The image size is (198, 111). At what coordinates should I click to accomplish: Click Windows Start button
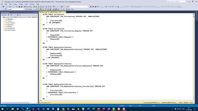click(x=2, y=109)
